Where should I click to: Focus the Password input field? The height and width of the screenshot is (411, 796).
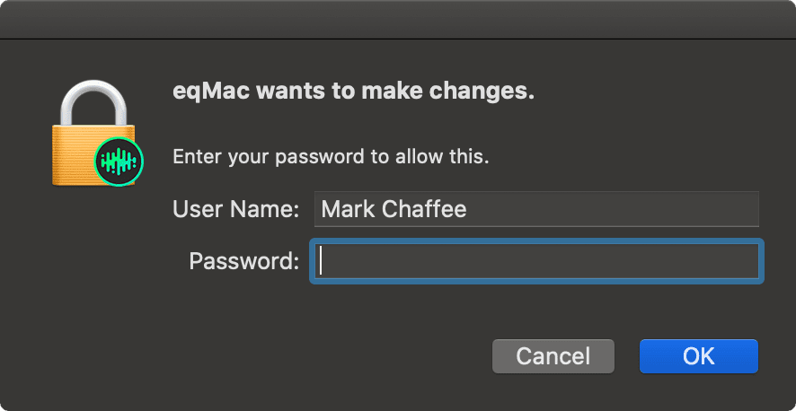[536, 261]
